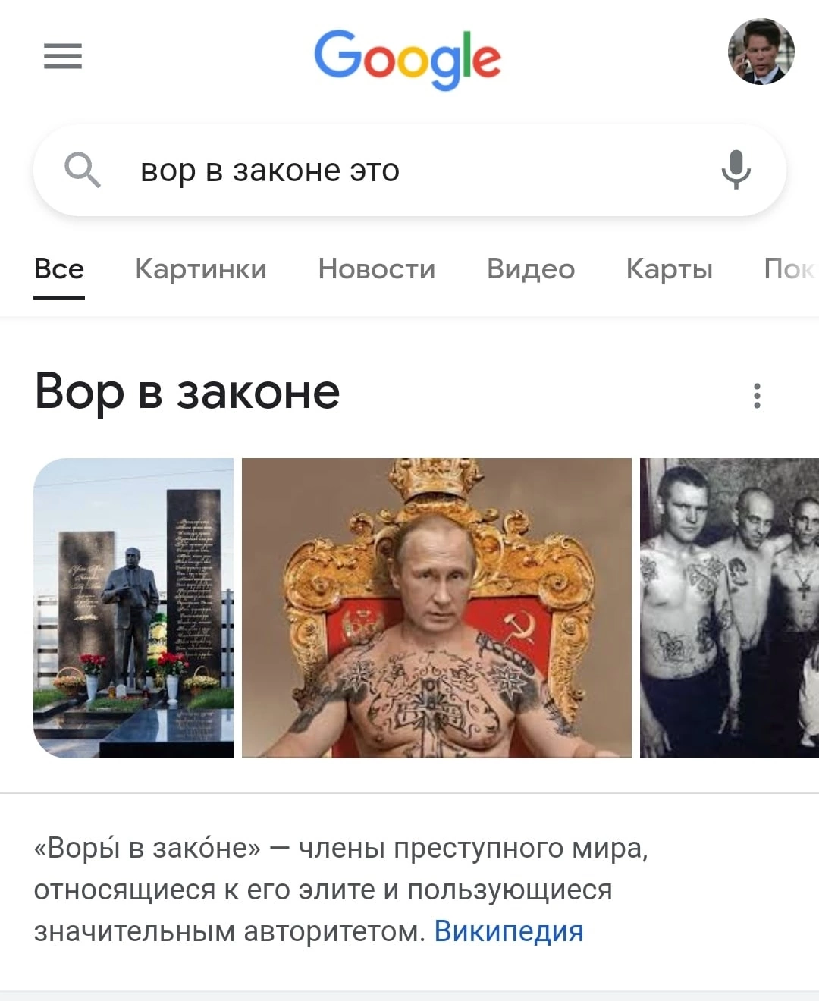
Task: Follow the Википедия link
Action: click(x=509, y=931)
